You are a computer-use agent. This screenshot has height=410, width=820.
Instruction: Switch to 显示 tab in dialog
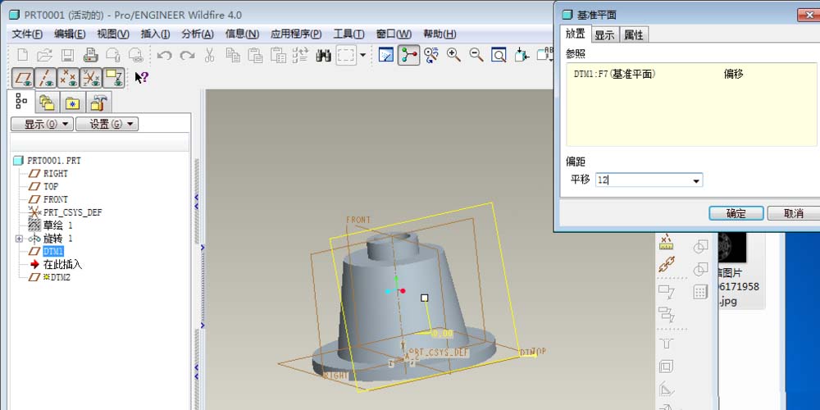[605, 35]
